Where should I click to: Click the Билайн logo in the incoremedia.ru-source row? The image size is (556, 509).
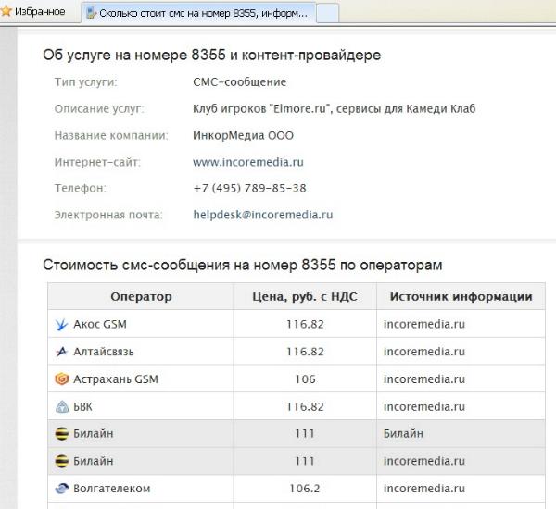[x=62, y=461]
